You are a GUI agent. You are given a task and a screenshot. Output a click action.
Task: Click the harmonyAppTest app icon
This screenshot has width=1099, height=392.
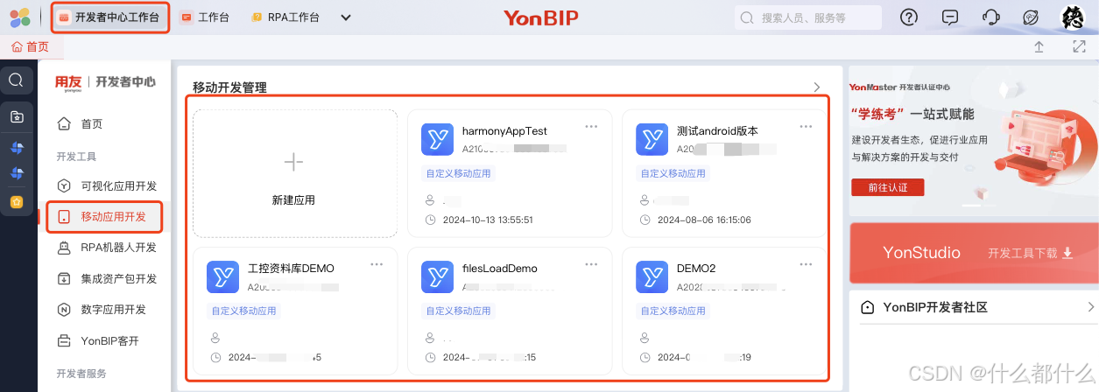pos(437,139)
